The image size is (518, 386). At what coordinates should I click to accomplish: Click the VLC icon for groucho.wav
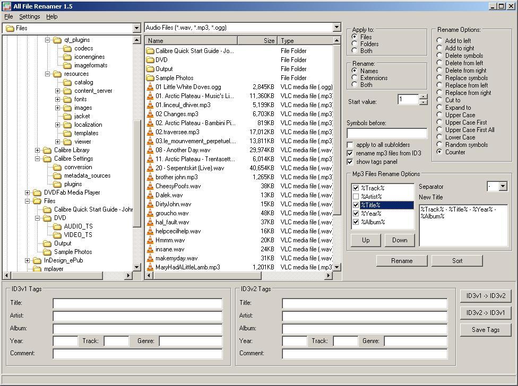(150, 213)
